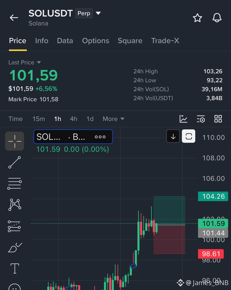Open the three-dot symbol options menu

coord(100,137)
